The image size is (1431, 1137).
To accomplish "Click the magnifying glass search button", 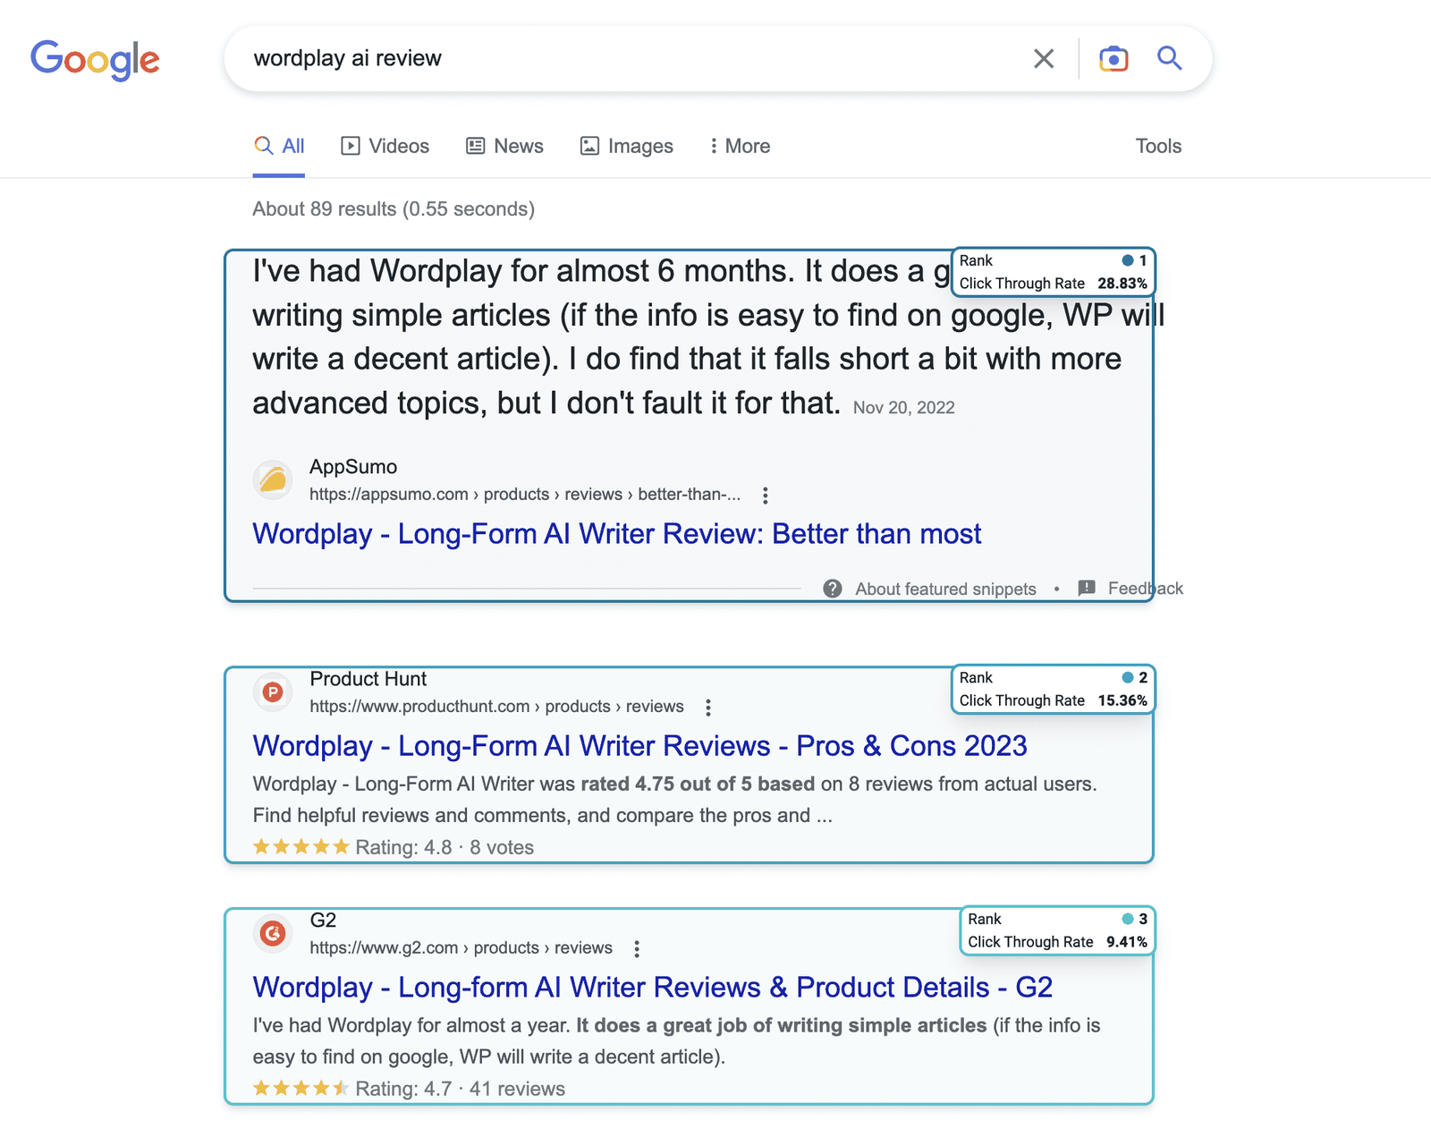I will click(1169, 59).
